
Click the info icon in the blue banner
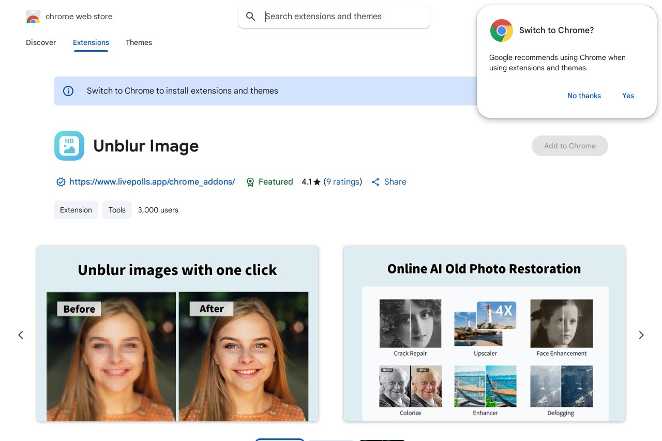click(x=68, y=91)
